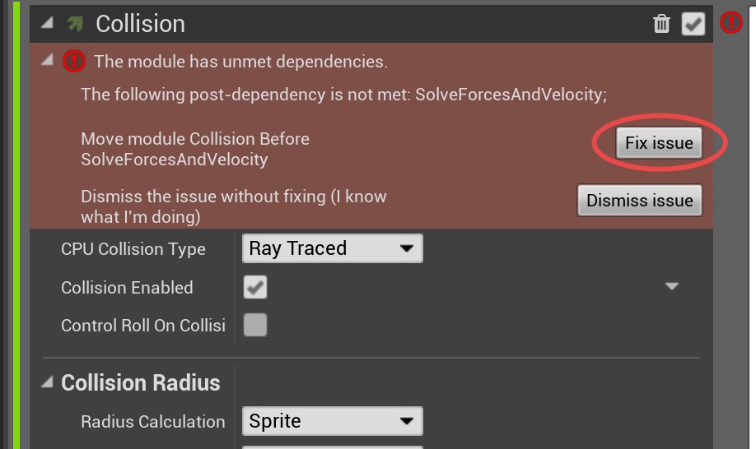Click the red warning icon right of module header
The image size is (756, 449).
click(730, 23)
